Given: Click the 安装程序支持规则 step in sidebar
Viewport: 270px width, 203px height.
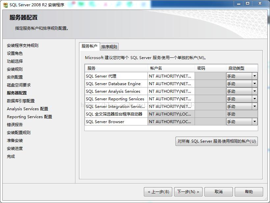Looking at the screenshot, I should pos(23,46).
